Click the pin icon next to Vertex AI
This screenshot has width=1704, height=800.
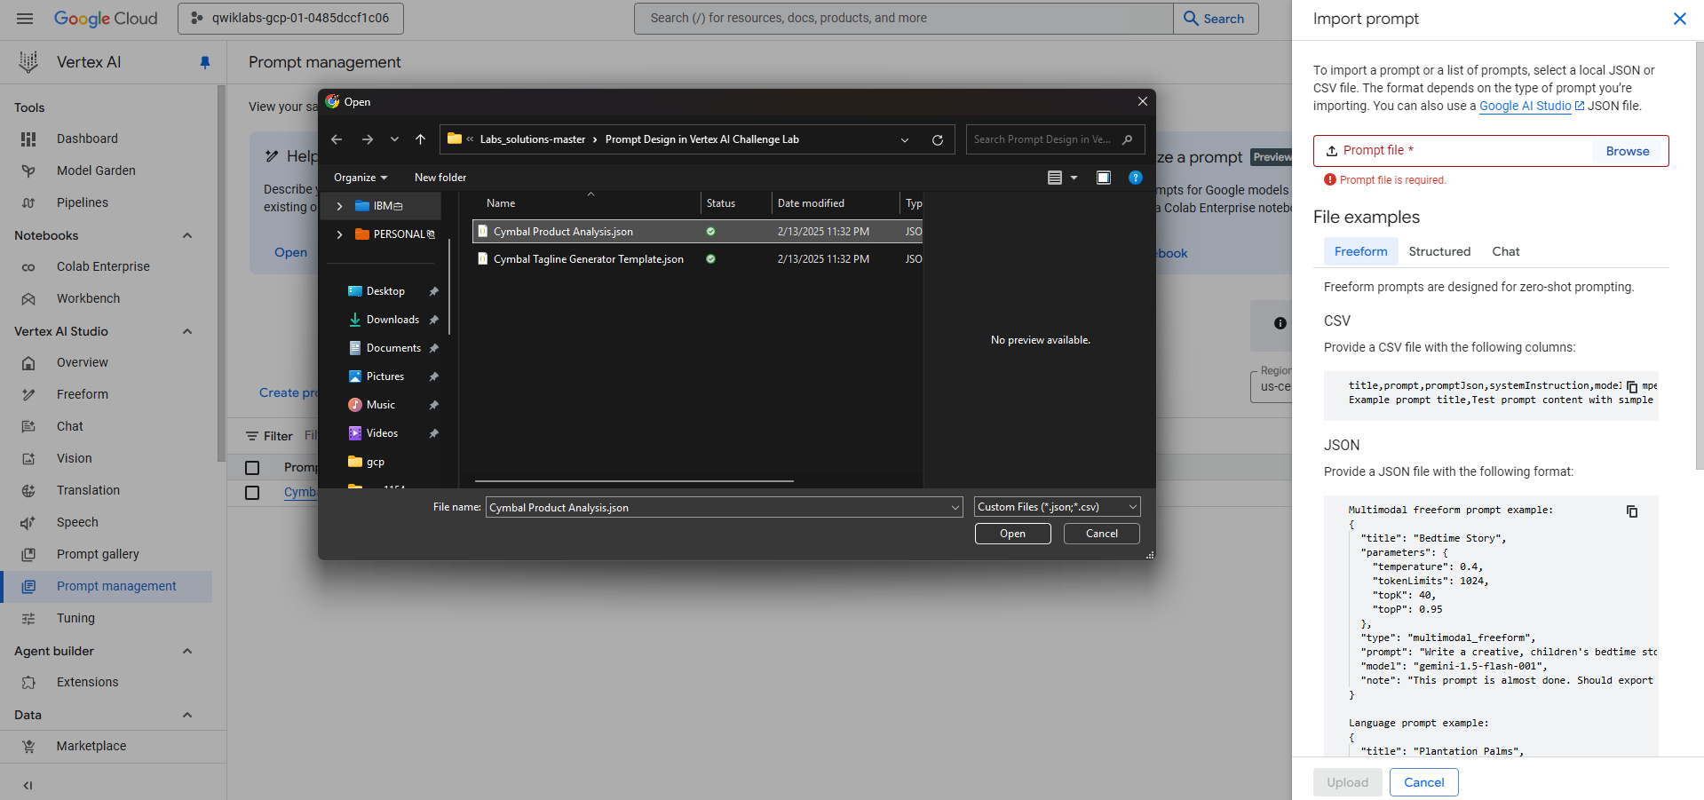pos(205,62)
